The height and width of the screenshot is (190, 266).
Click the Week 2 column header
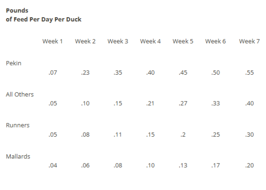(85, 41)
